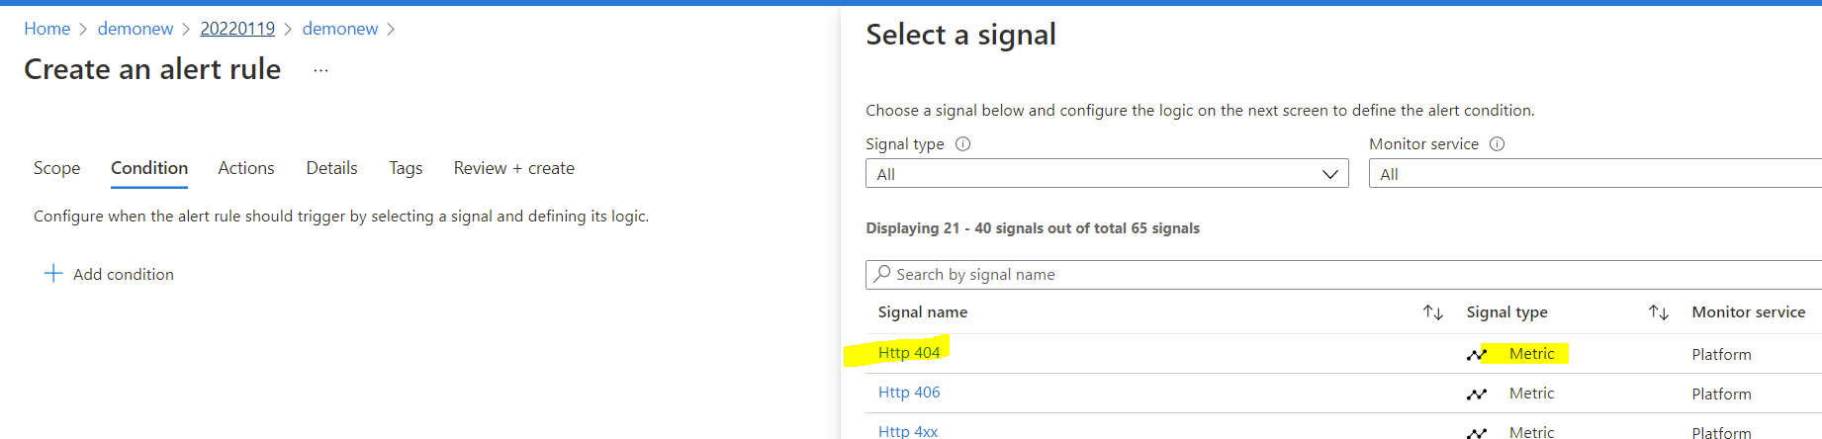
Task: Choose the Http 4xx signal
Action: (x=908, y=431)
